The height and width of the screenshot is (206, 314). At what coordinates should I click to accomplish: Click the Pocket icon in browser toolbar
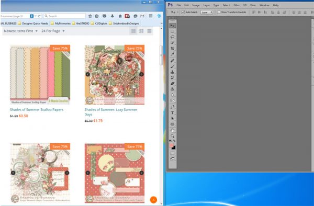[104, 16]
